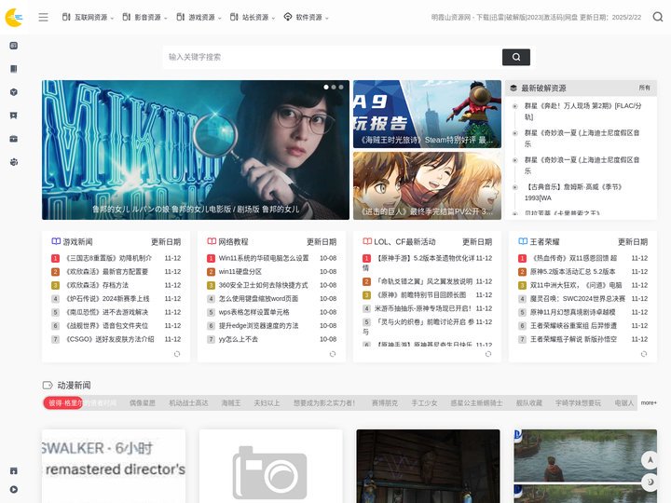
Task: Click the dark search submit button
Action: coord(516,57)
